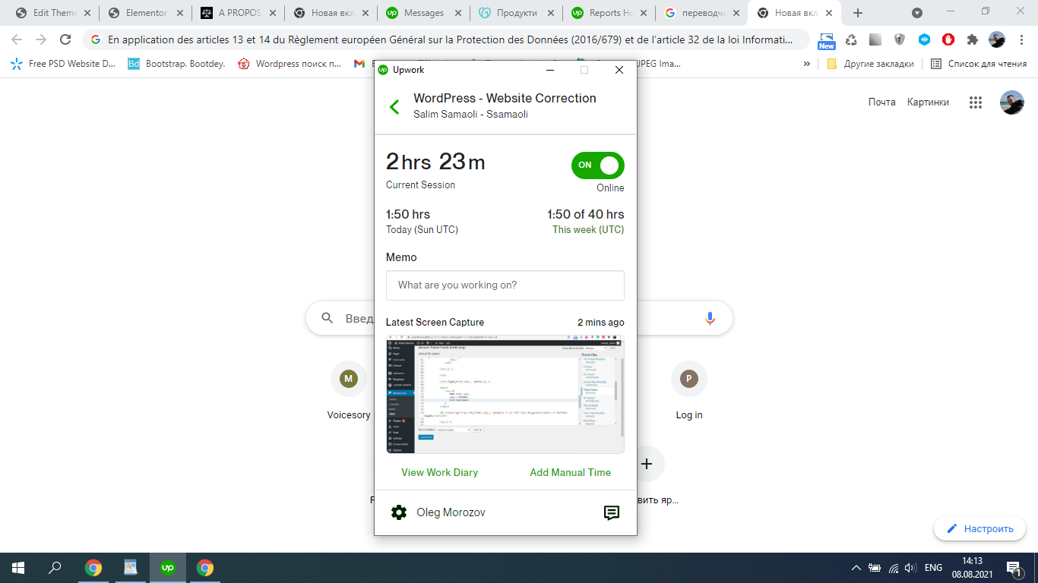Open Список для чтения reading list
This screenshot has height=583, width=1038.
click(x=979, y=64)
